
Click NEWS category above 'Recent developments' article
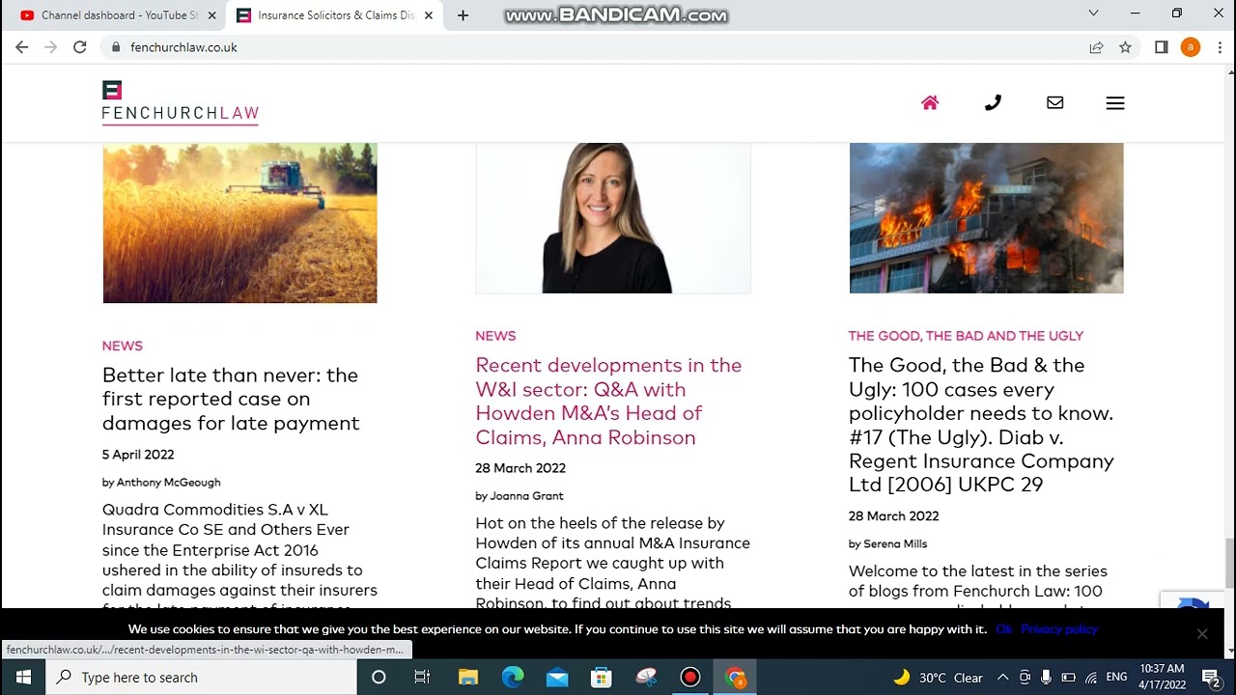pos(495,336)
